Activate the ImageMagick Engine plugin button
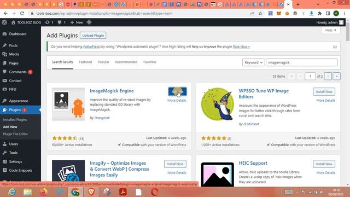350x197 pixels. (x=177, y=91)
